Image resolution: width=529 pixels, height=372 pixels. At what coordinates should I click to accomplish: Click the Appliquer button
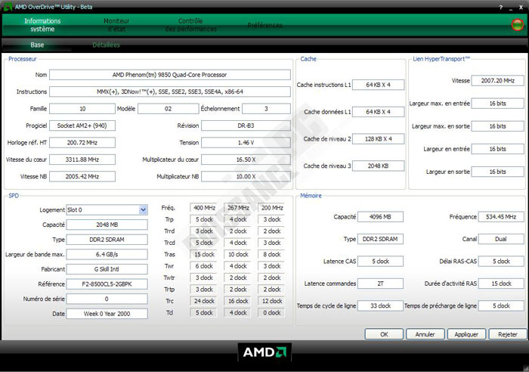click(x=466, y=334)
